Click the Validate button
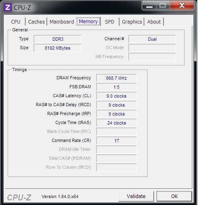 [x=136, y=196]
